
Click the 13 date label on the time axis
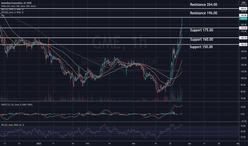click(5, 144)
